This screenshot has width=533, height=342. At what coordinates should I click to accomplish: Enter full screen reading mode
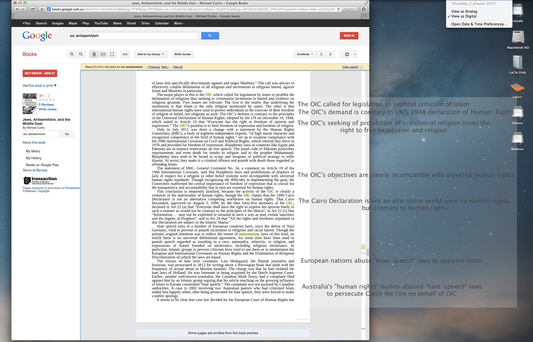[x=112, y=54]
